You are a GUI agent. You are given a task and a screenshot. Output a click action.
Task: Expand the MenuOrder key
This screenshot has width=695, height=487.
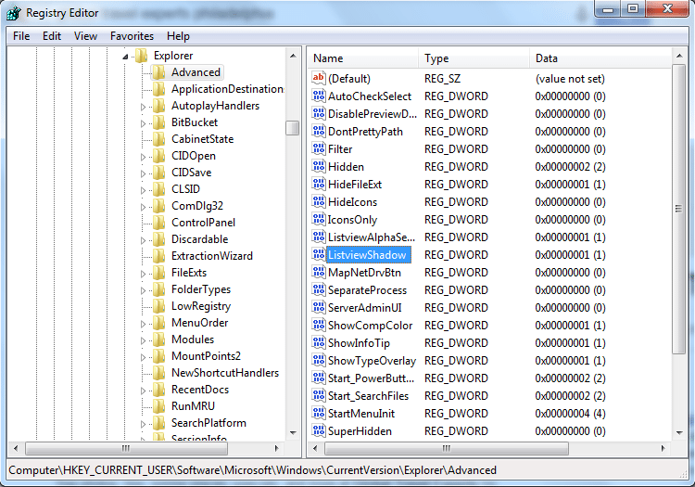(143, 324)
